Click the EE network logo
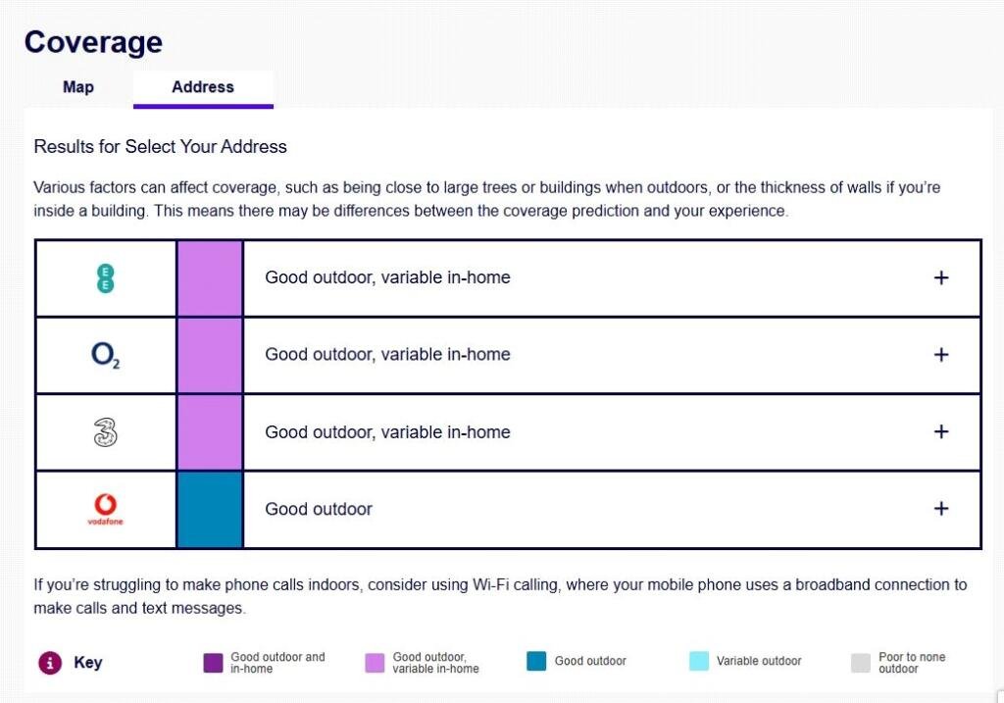The width and height of the screenshot is (1004, 703). click(x=105, y=278)
